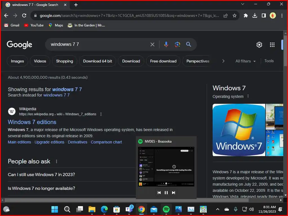Viewport: 288px width, 216px height.
Task: Filter results by Images
Action: [x=17, y=61]
